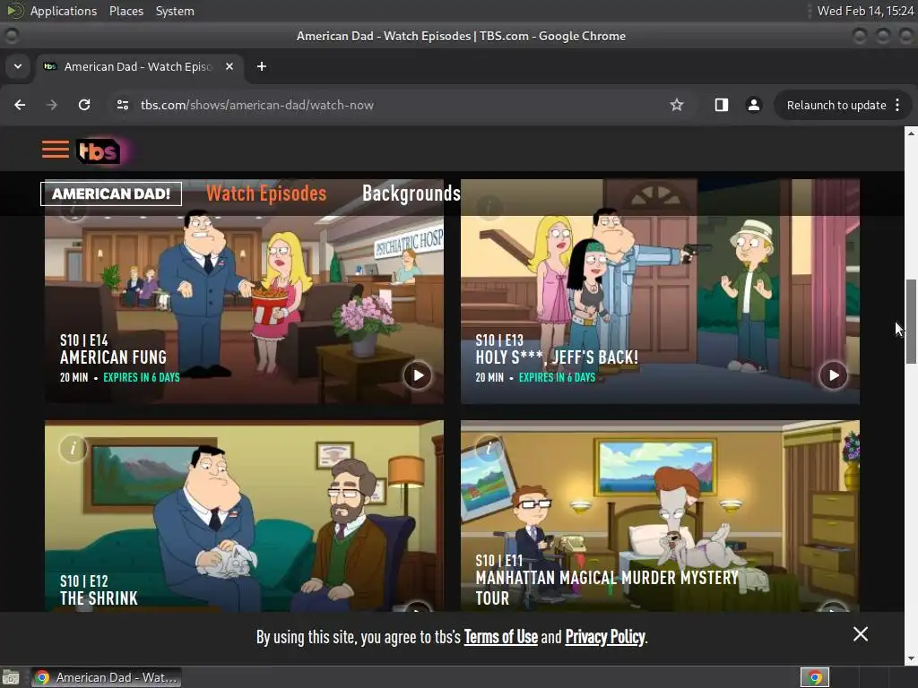Image resolution: width=918 pixels, height=688 pixels.
Task: Open info icon on Manhattan Magical Murder Mystery card
Action: (x=489, y=449)
